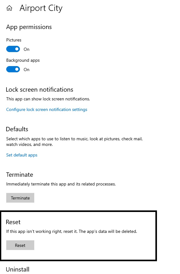The height and width of the screenshot is (274, 180).
Task: Click the Uninstall section heading
Action: pos(18,269)
